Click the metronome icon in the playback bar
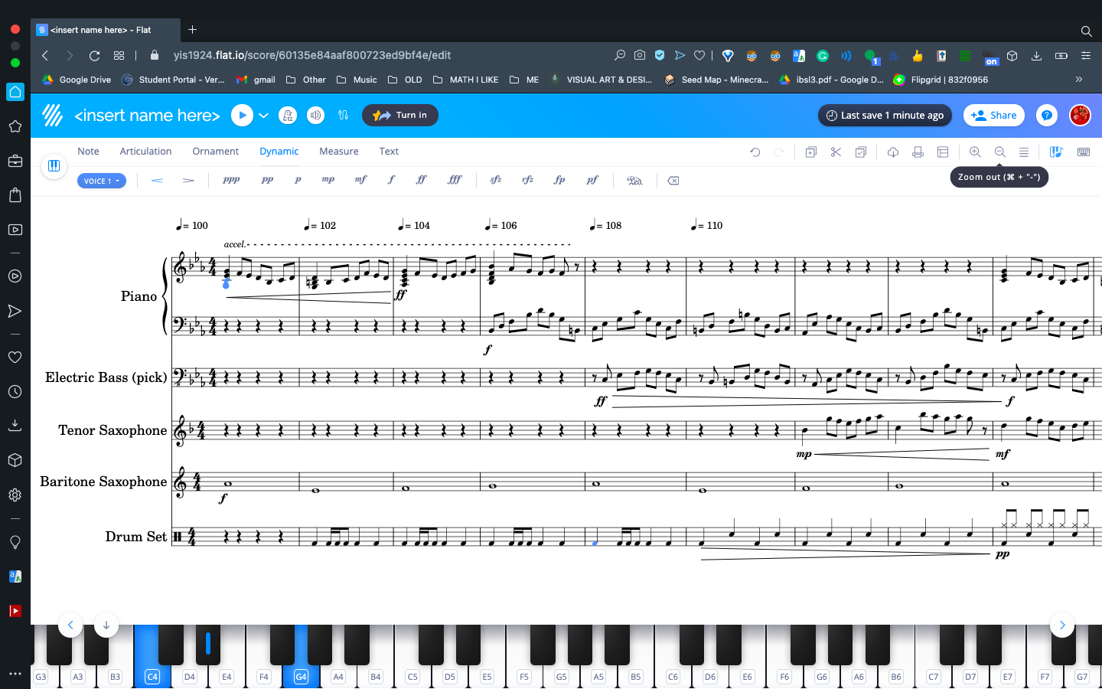1102x689 pixels. point(288,115)
